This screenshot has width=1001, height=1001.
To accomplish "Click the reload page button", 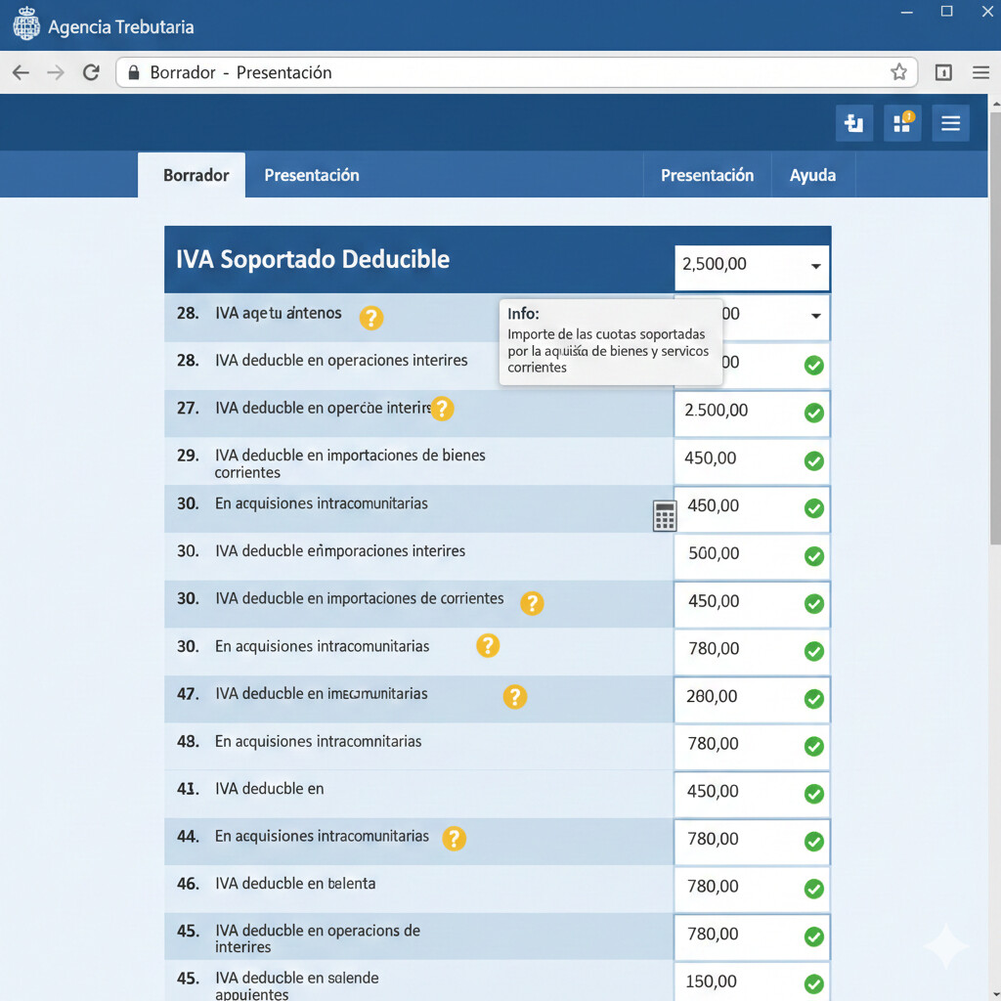I will click(x=91, y=71).
